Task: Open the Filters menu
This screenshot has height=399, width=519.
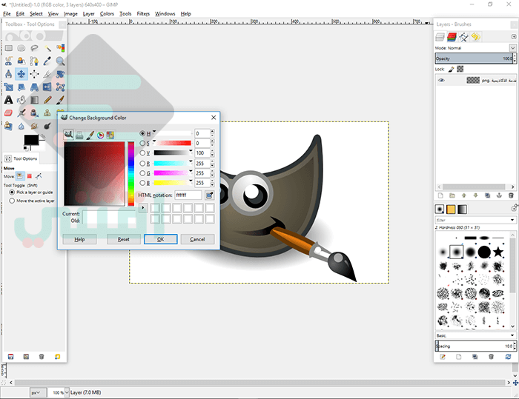Action: pyautogui.click(x=143, y=14)
